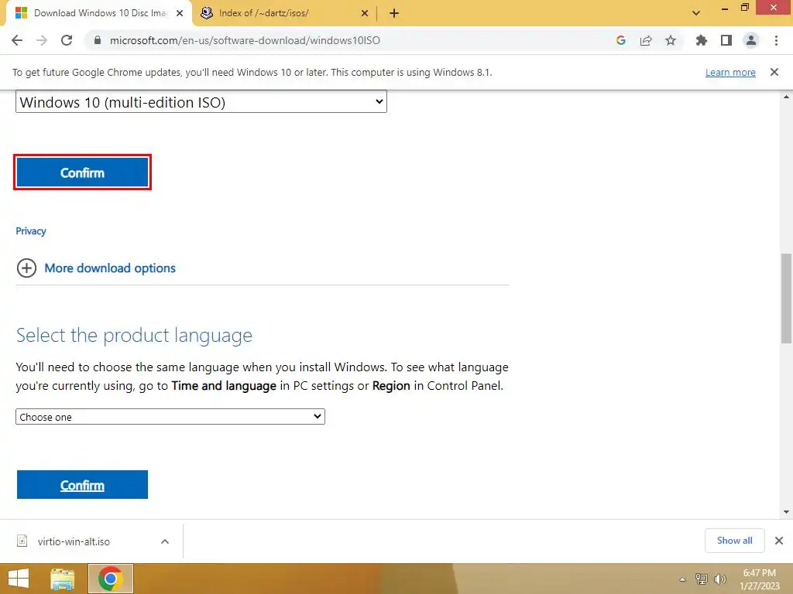793x594 pixels.
Task: Open the Windows Start button
Action: [19, 579]
